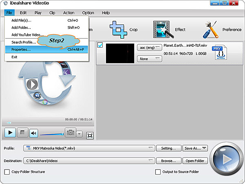The width and height of the screenshot is (245, 184).
Task: Click the black video thumbnail of Planet.Earth
Action: [x=120, y=53]
